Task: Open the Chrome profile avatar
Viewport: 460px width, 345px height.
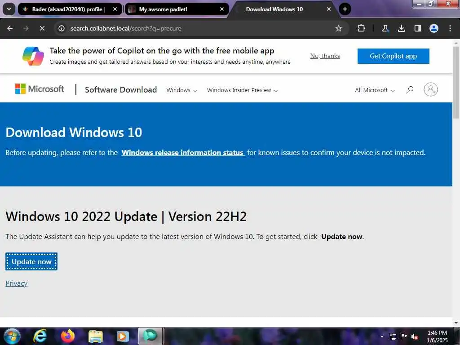Action: tap(434, 28)
